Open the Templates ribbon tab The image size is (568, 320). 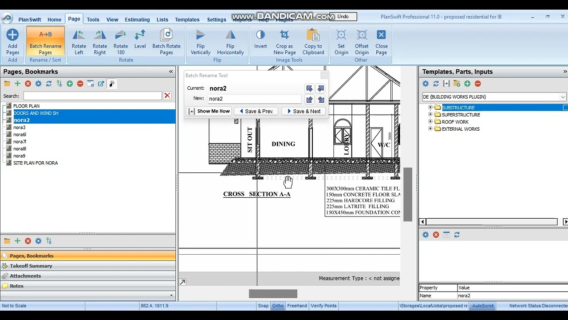(187, 20)
